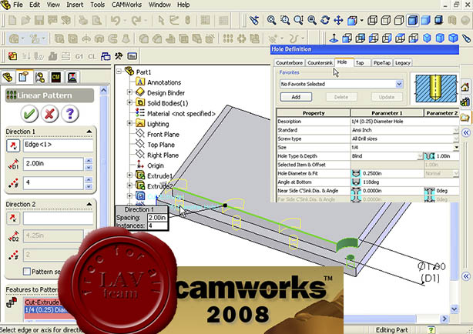Click the property panel scroll up arrow
Screen dimensions: 473x334
tap(103, 90)
